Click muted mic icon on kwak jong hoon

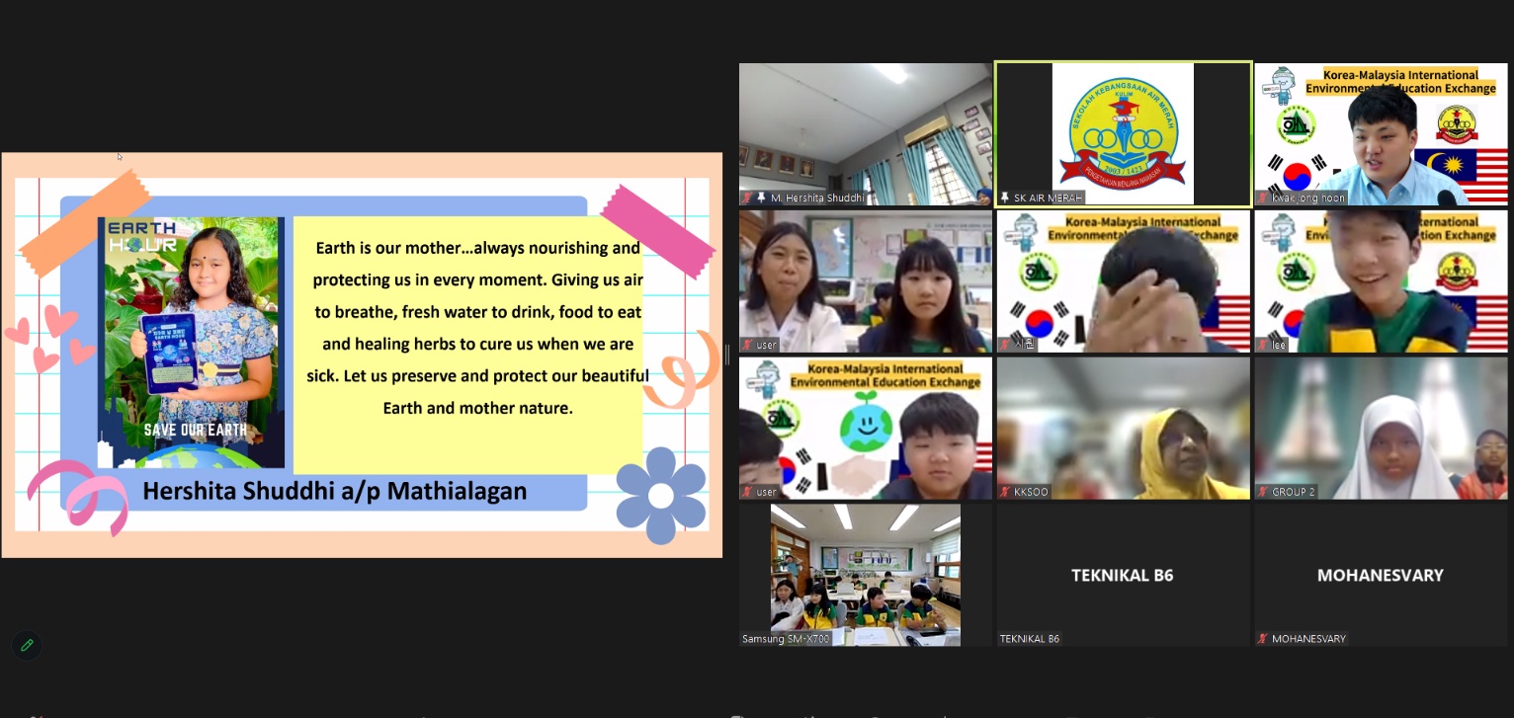pyautogui.click(x=1264, y=198)
